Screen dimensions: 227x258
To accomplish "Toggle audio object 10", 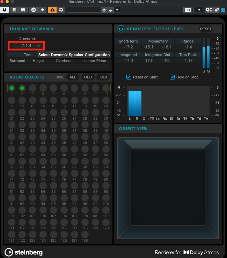I will click(106, 88).
